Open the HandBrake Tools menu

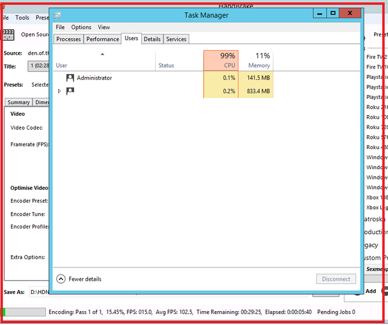tap(22, 18)
